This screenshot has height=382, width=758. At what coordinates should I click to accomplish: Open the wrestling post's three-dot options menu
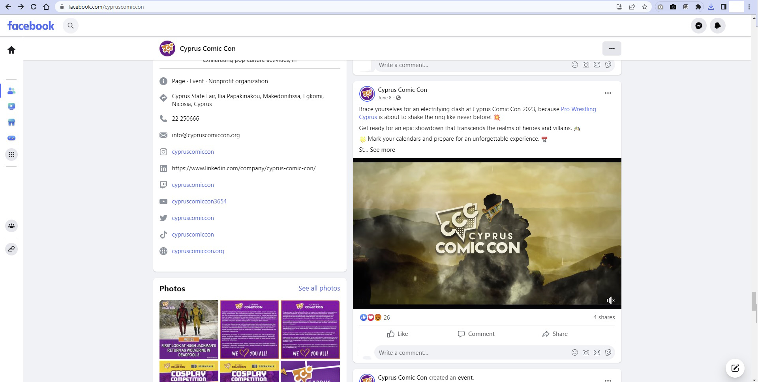click(x=608, y=93)
